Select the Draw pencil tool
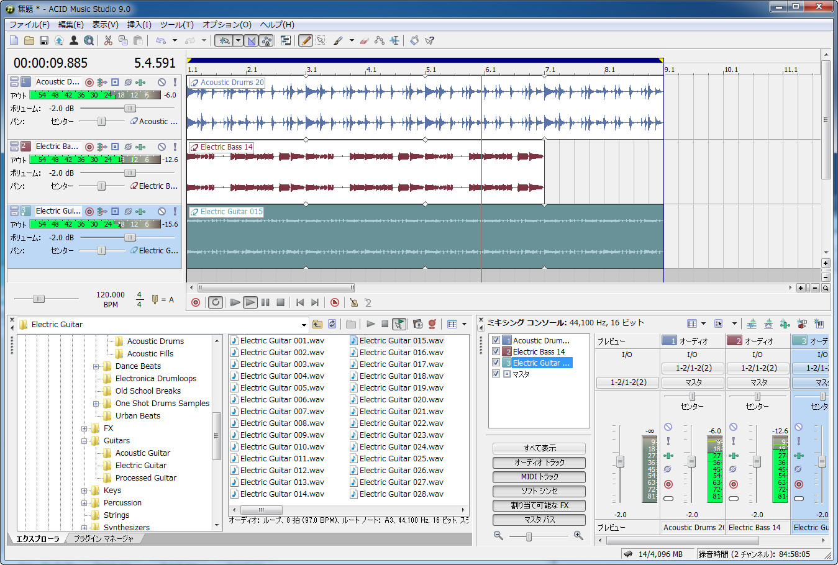 pos(305,40)
